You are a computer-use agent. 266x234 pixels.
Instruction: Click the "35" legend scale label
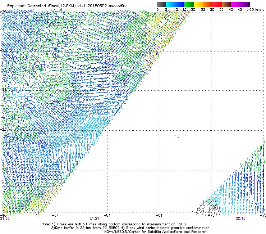coord(221,10)
